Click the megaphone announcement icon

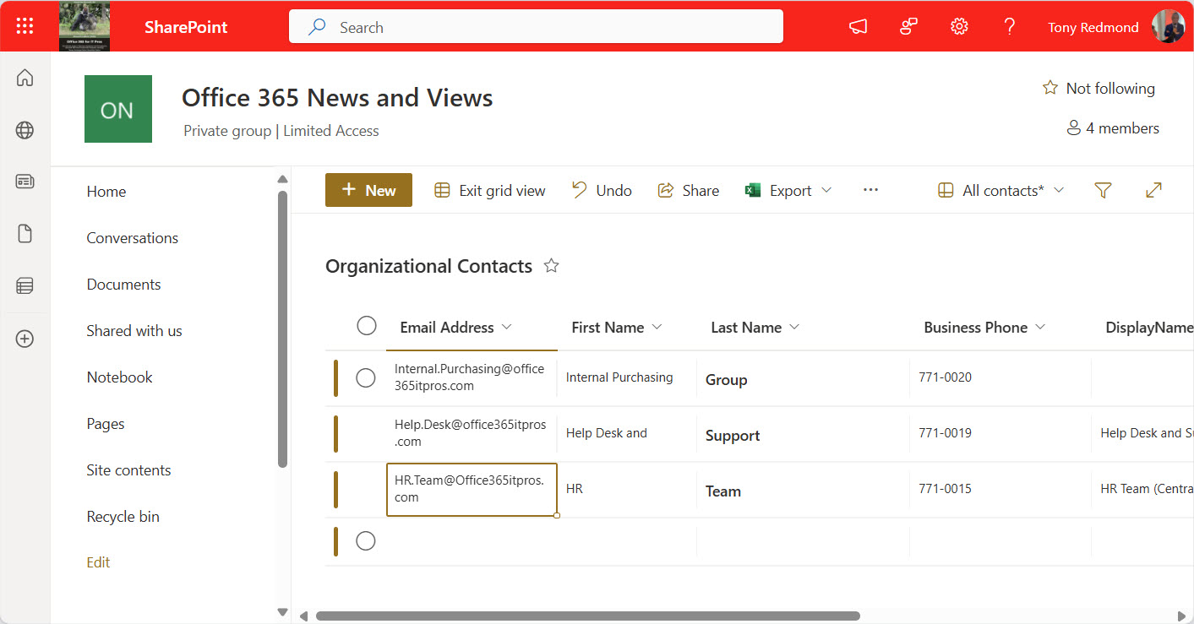click(x=857, y=26)
